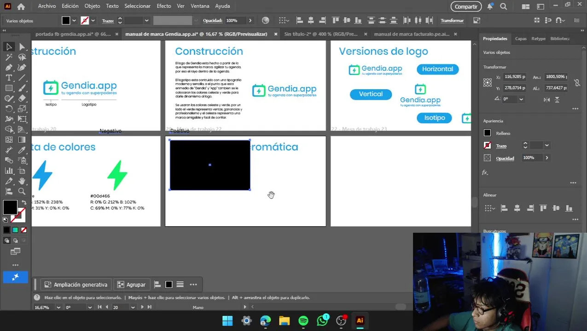The width and height of the screenshot is (587, 331).
Task: Open the notifications bell
Action: pos(490,6)
